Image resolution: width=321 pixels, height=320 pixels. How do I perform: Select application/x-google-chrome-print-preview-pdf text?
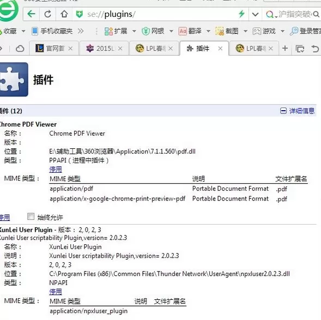pos(117,198)
